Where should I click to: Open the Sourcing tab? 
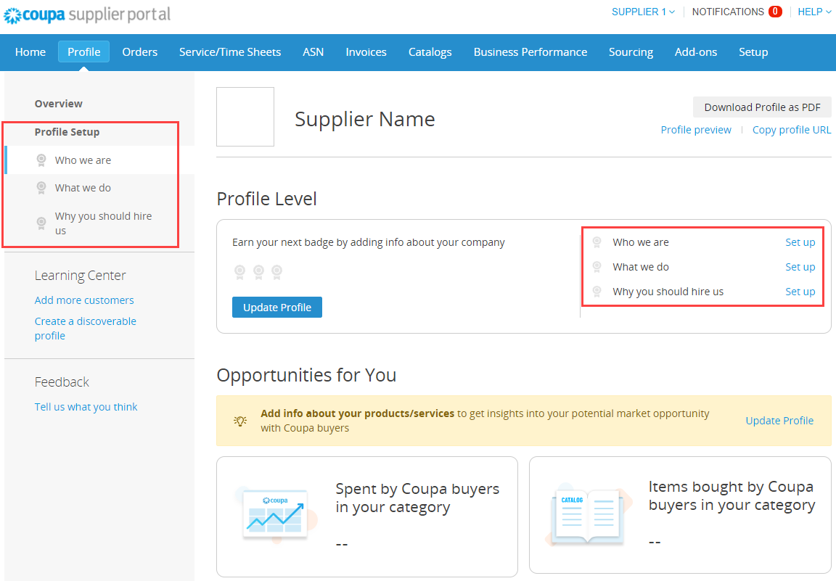coord(631,51)
